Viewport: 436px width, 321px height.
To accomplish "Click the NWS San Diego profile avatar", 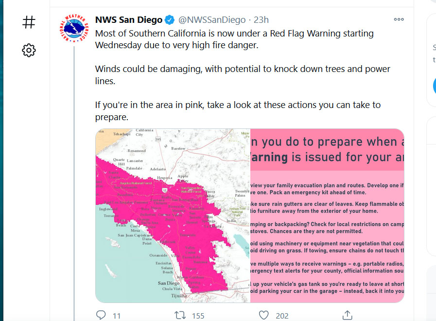I will coord(74,28).
